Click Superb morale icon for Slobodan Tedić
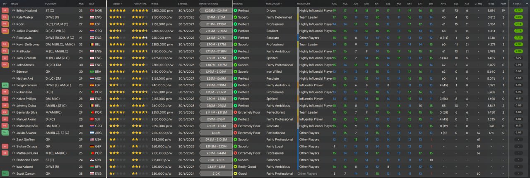Viewport: 530px width, 178px height. [x=235, y=160]
